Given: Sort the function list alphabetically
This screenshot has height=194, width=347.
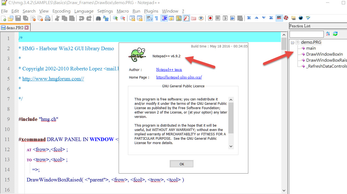Looking at the screenshot, I should pos(328,34).
